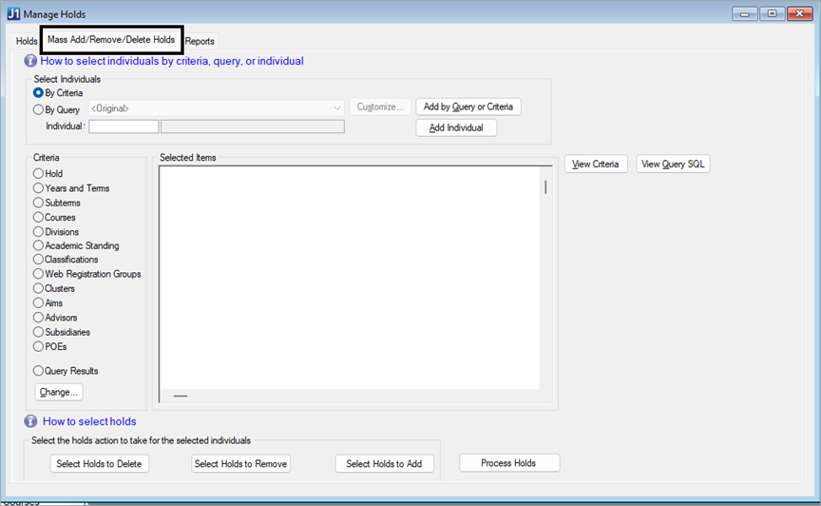The height and width of the screenshot is (506, 821).
Task: Click Add by Query or Criteria button
Action: tap(468, 107)
